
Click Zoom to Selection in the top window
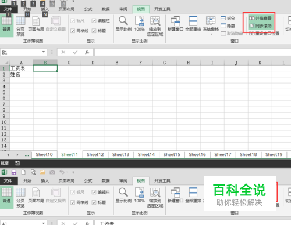click(x=155, y=26)
